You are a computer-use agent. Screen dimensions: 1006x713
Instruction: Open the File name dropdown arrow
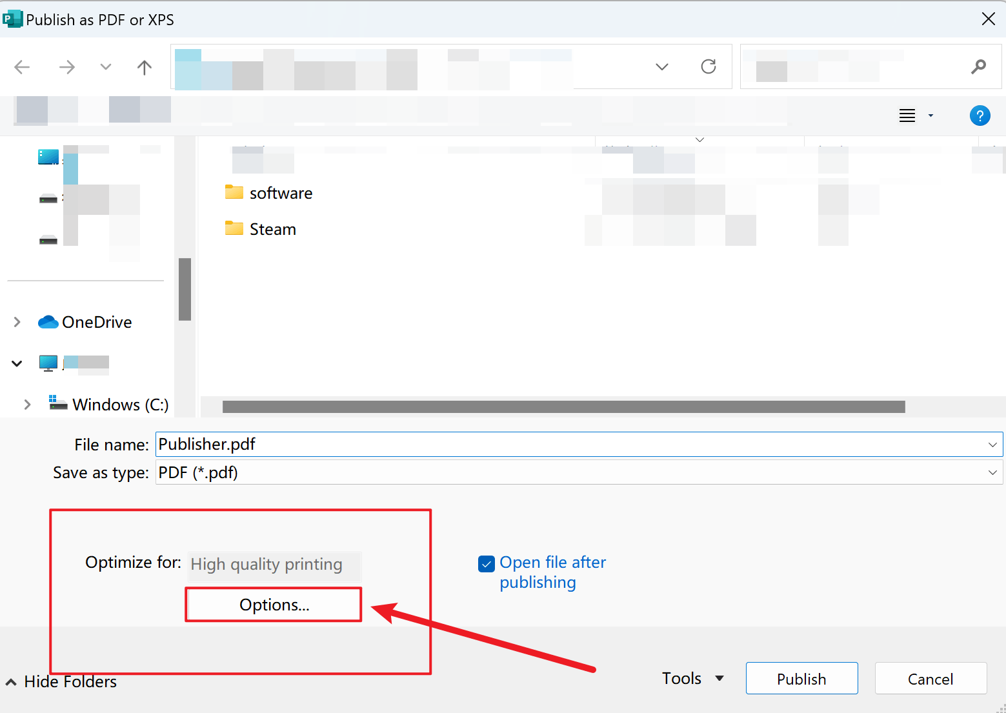(x=992, y=444)
